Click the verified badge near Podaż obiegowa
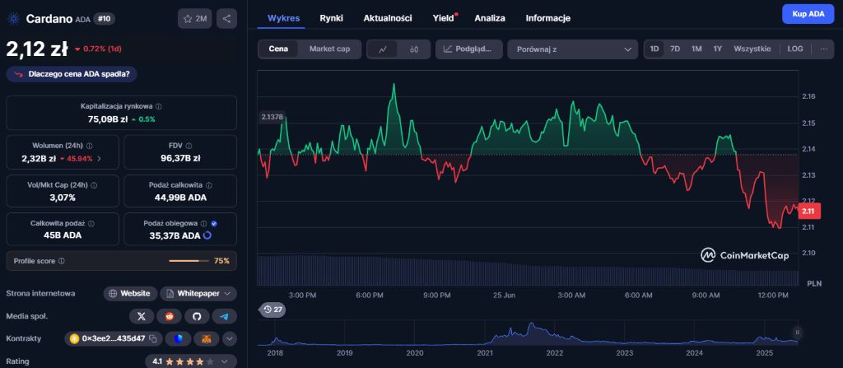Screen dimensions: 843x368 pos(214,223)
